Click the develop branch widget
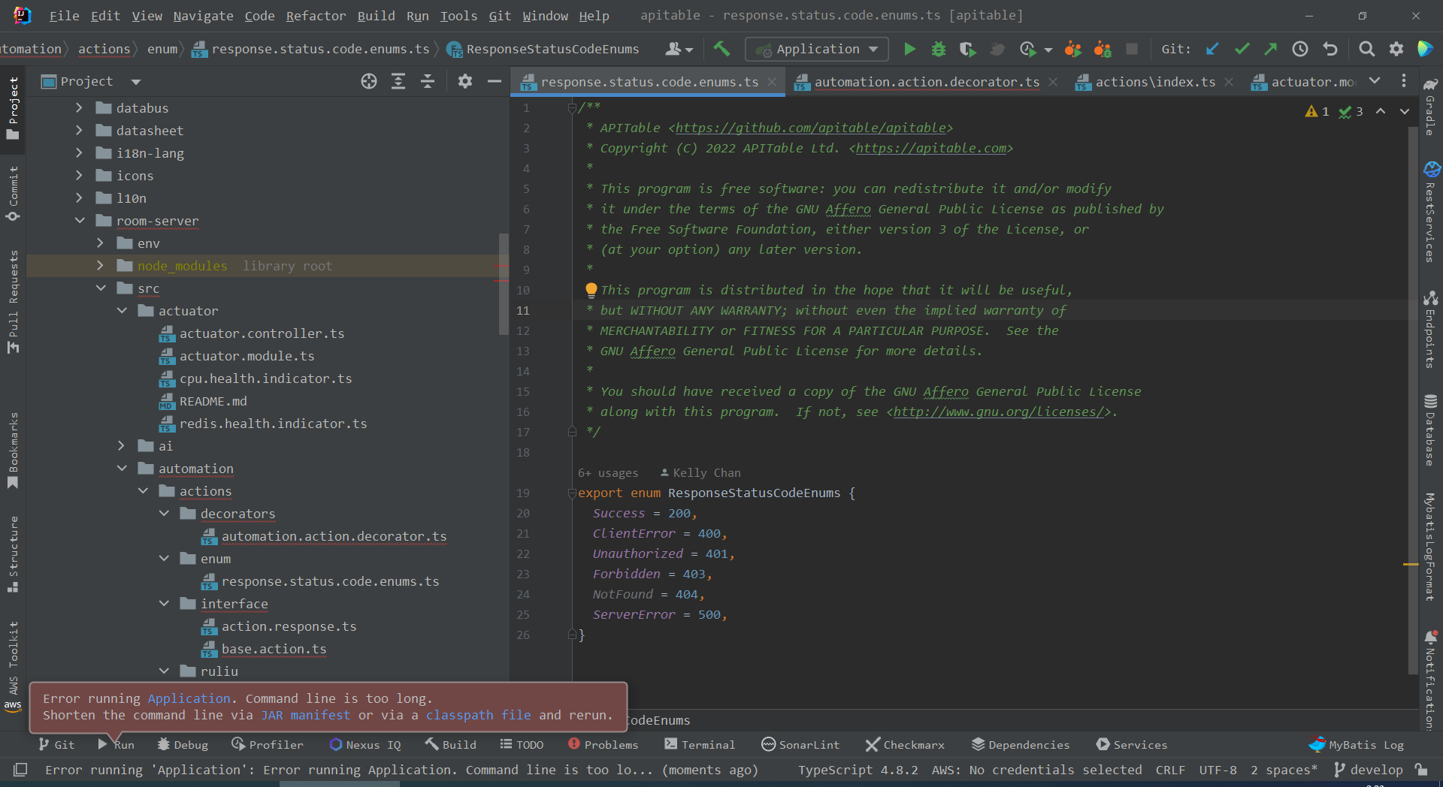 (1368, 770)
